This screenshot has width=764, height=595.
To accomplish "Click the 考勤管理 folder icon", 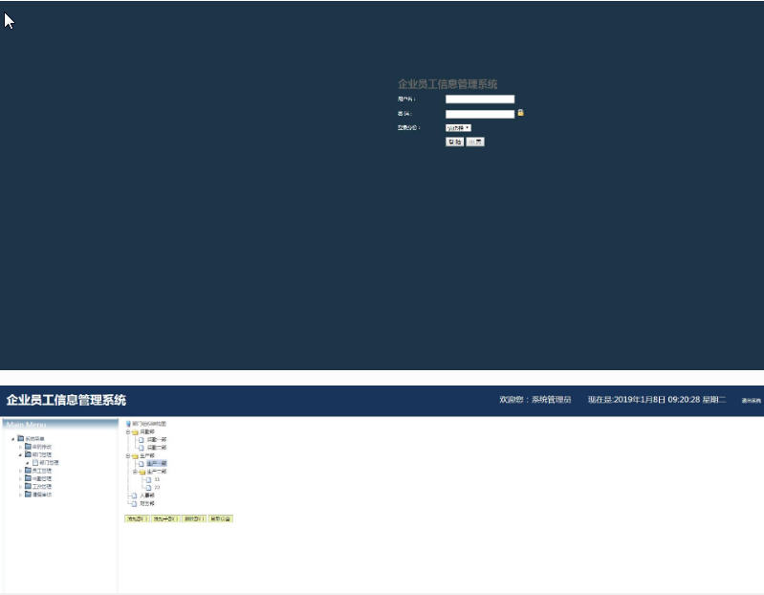I will coord(28,478).
